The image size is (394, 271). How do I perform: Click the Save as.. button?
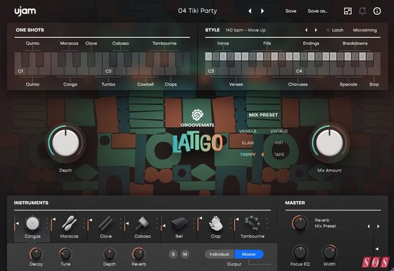click(318, 11)
